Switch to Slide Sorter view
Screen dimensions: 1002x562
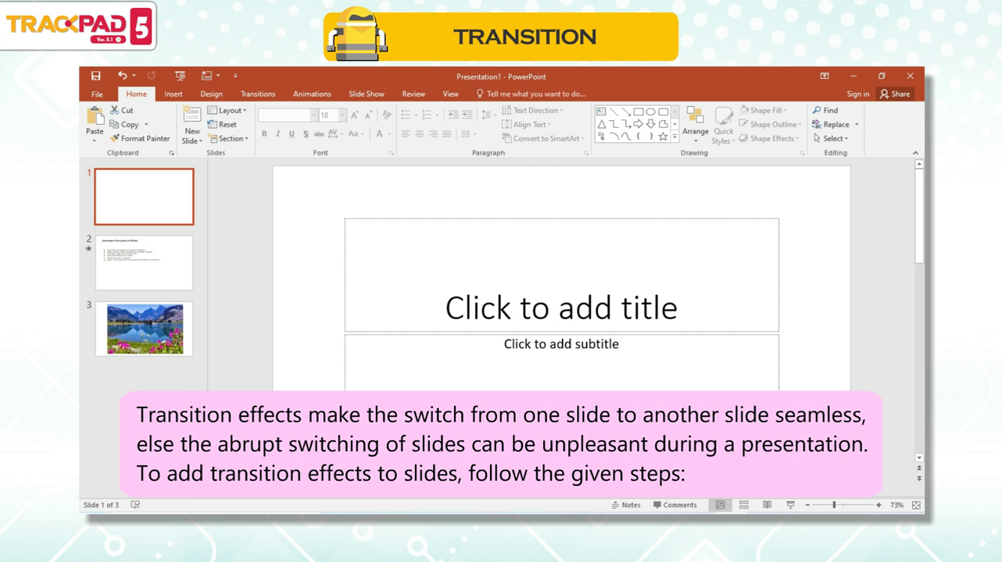click(743, 505)
